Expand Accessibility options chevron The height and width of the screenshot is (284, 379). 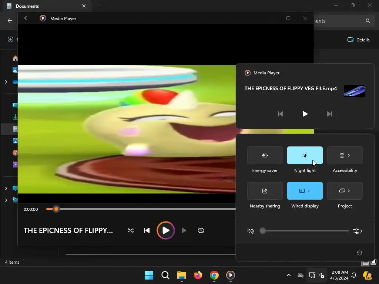349,155
